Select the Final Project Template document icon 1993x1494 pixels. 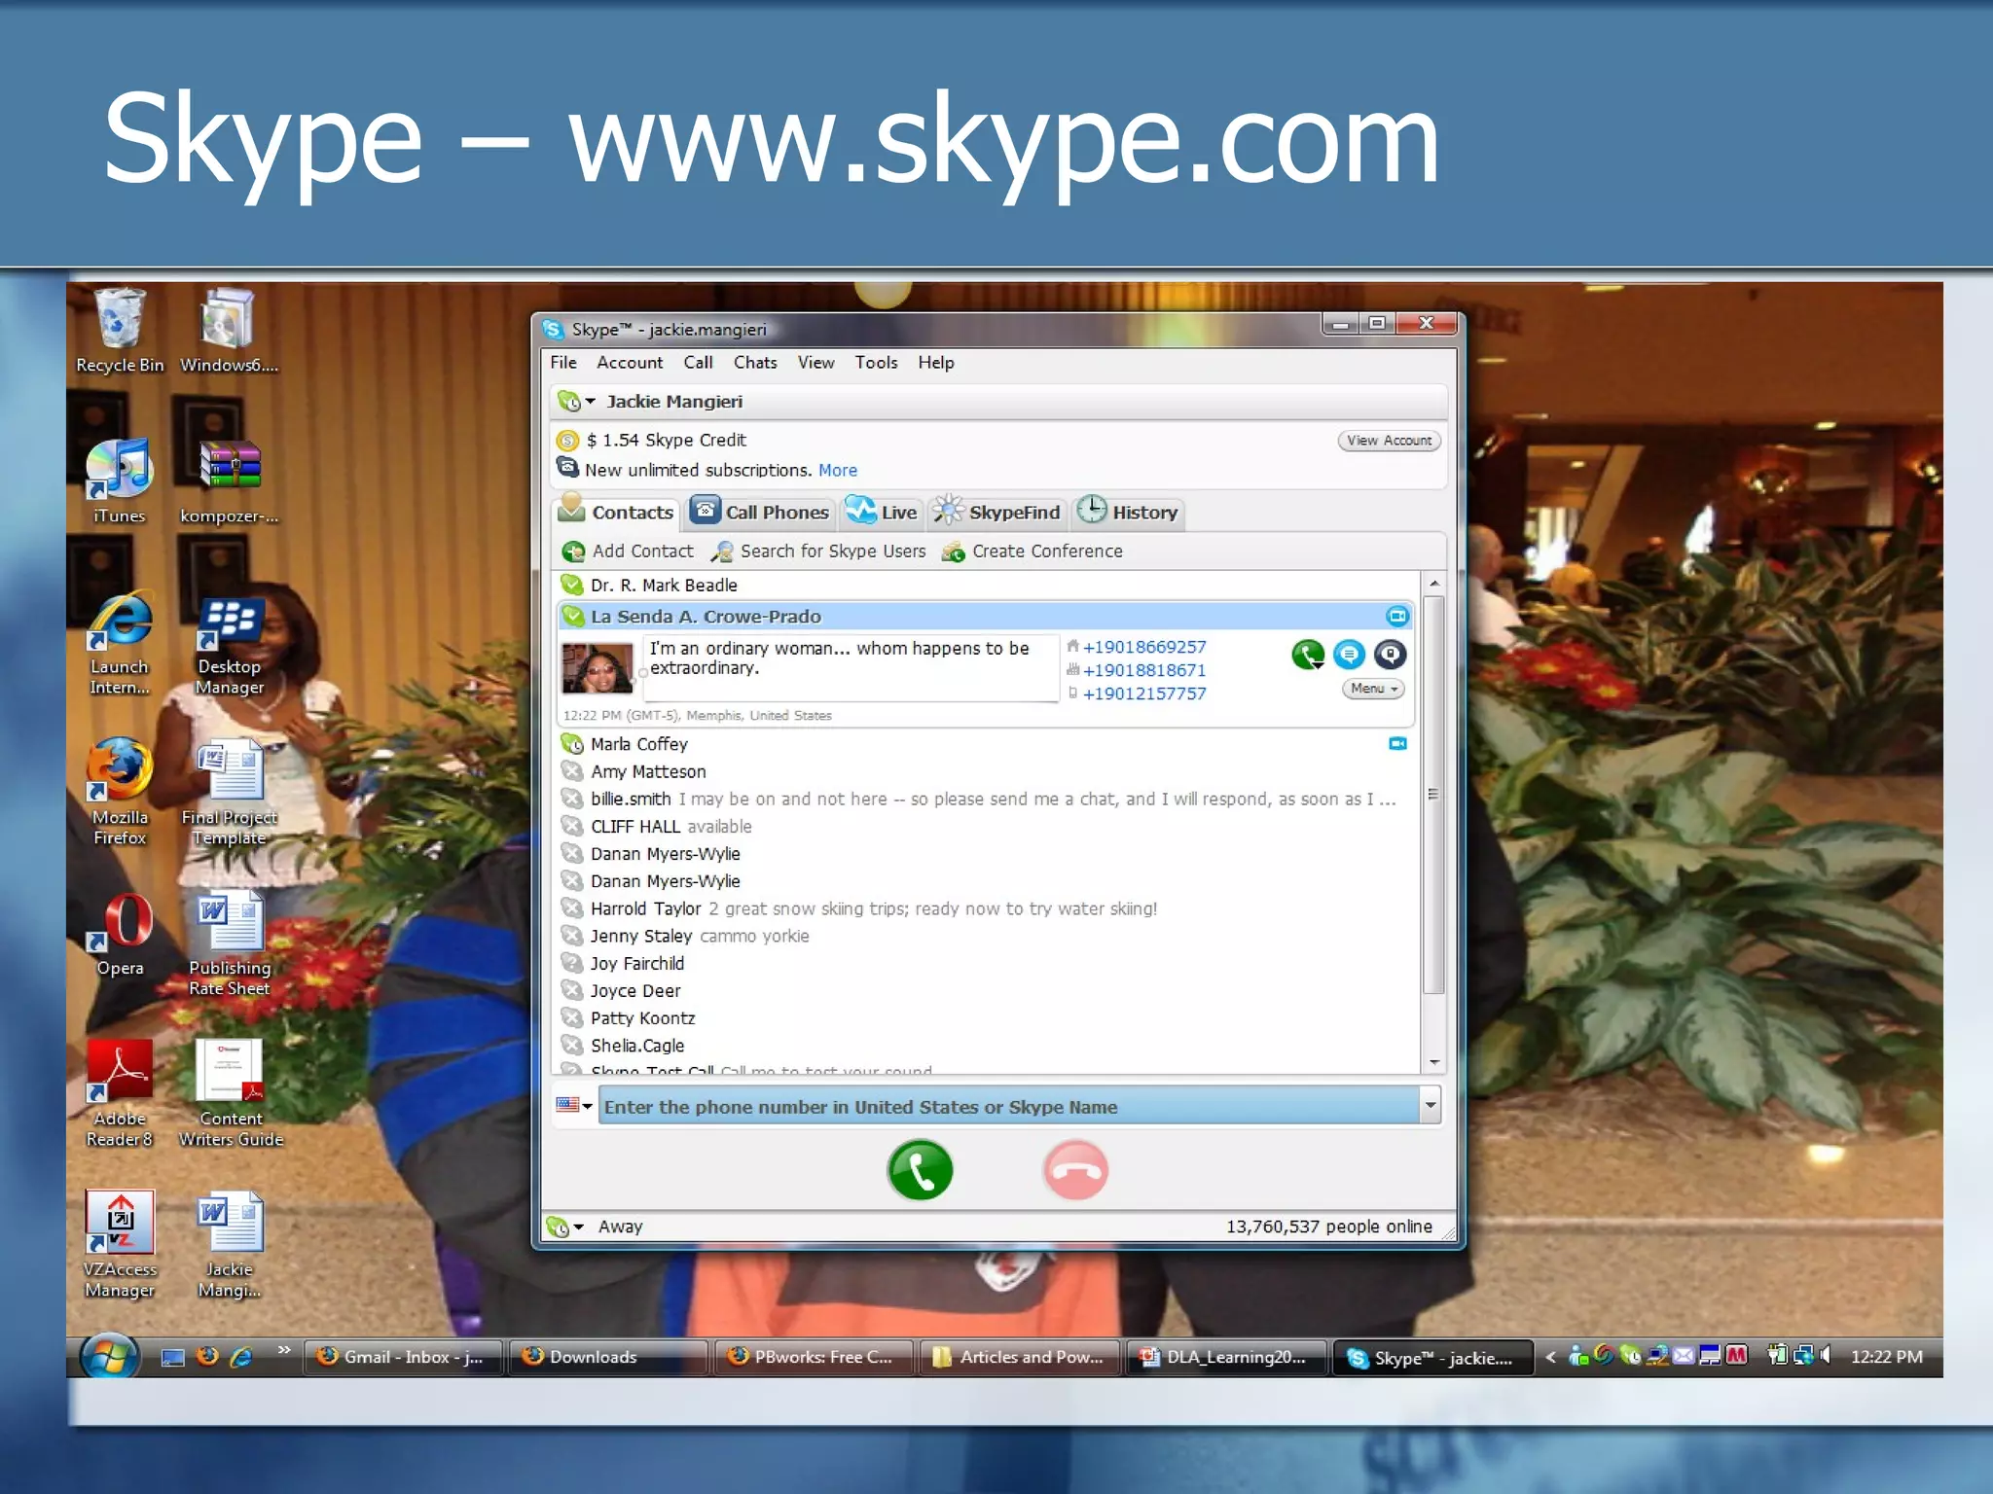pos(230,792)
